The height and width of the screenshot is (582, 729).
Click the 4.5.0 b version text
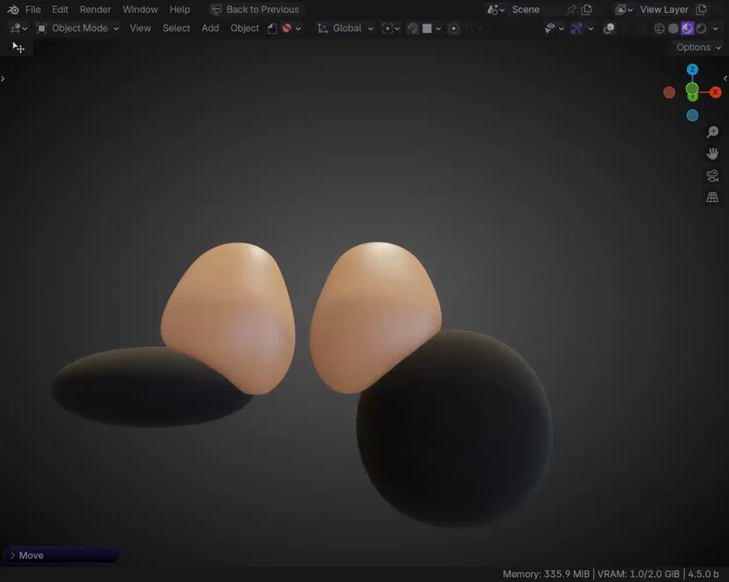[703, 574]
